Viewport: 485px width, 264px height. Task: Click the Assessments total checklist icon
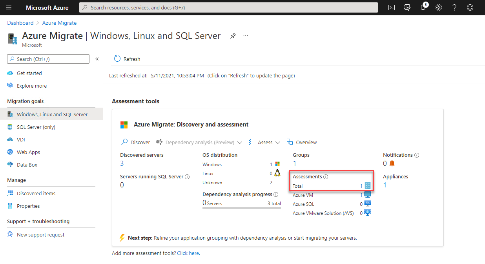click(368, 186)
